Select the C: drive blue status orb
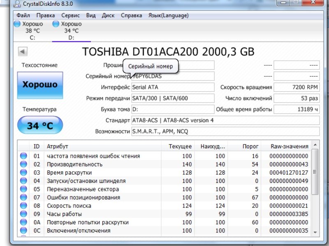 [17, 24]
